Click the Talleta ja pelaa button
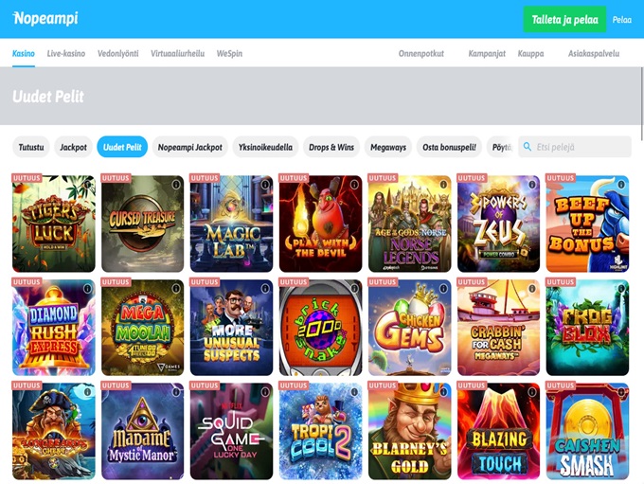644x484 pixels. pos(564,19)
